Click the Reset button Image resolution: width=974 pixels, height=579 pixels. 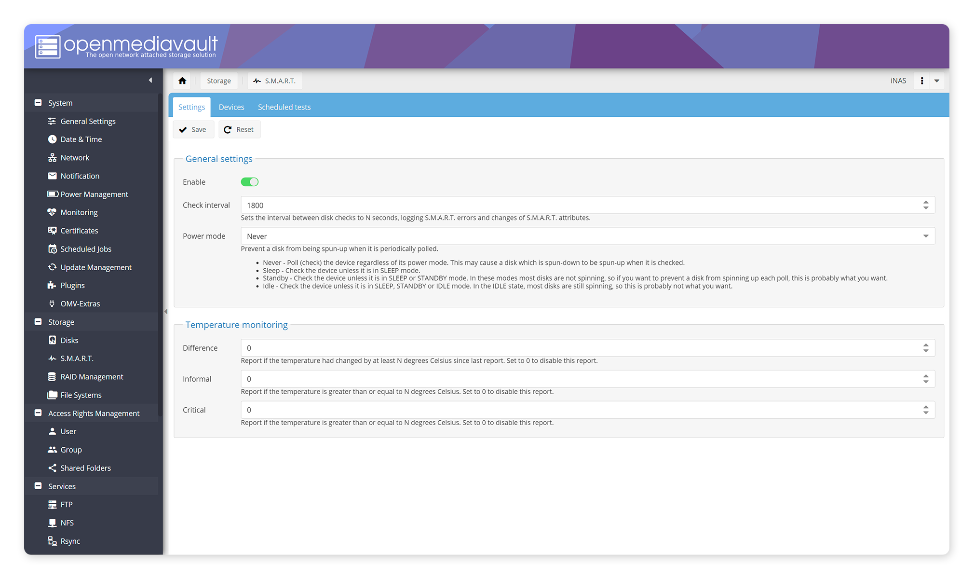(239, 129)
